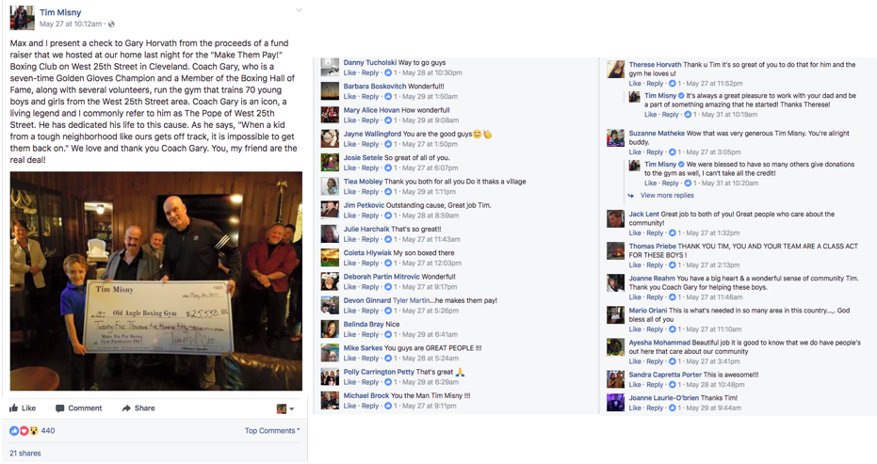Image resolution: width=877 pixels, height=464 pixels.
Task: Click the Share arrow icon
Action: 126,408
